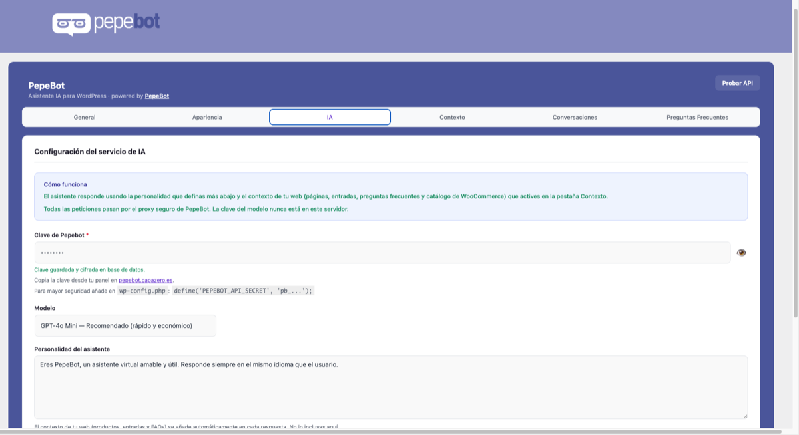Grab the textarea resize handle corner
This screenshot has height=435, width=799.
coord(744,416)
